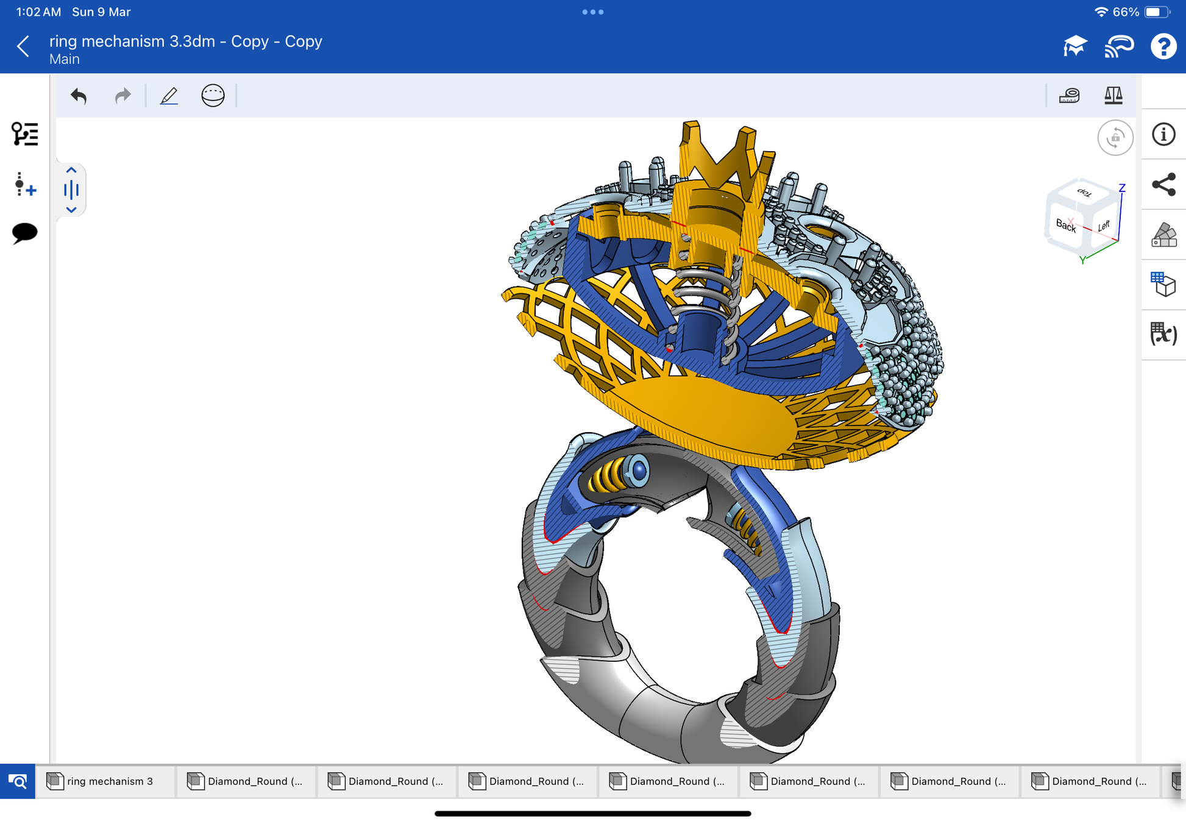Image resolution: width=1186 pixels, height=824 pixels.
Task: Open mass properties balance scale
Action: click(x=1113, y=96)
